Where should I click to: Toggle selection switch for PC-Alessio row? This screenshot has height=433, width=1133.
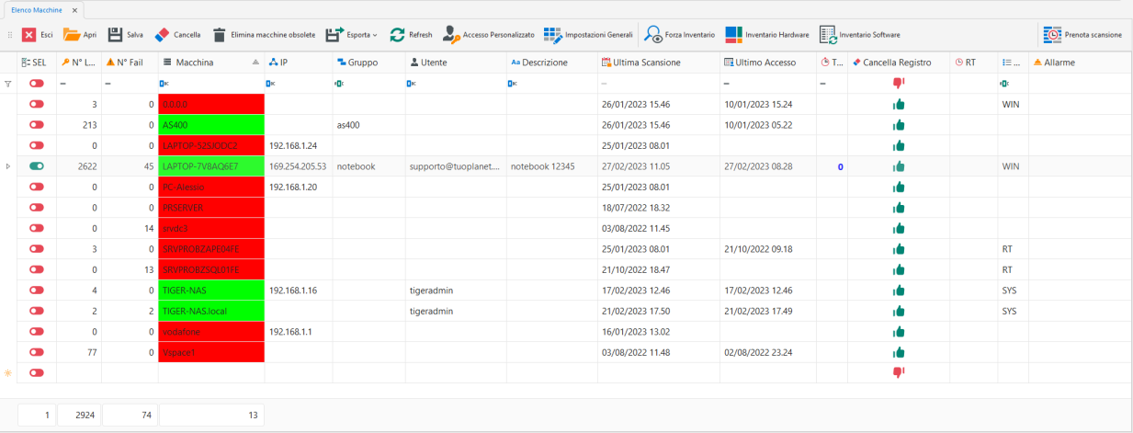pyautogui.click(x=37, y=187)
